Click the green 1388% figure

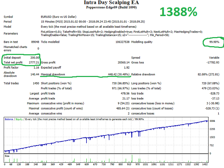coord(178,12)
